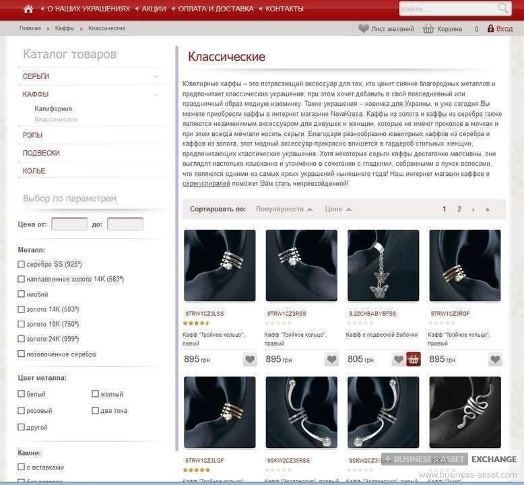This screenshot has height=485, width=524.
Task: Check the gold 24K (999) filter
Action: point(21,339)
